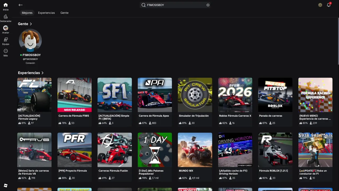Image resolution: width=339 pixels, height=191 pixels.
Task: Click title '[PFR] Proyecto Fórmula'
Action: [73, 171]
